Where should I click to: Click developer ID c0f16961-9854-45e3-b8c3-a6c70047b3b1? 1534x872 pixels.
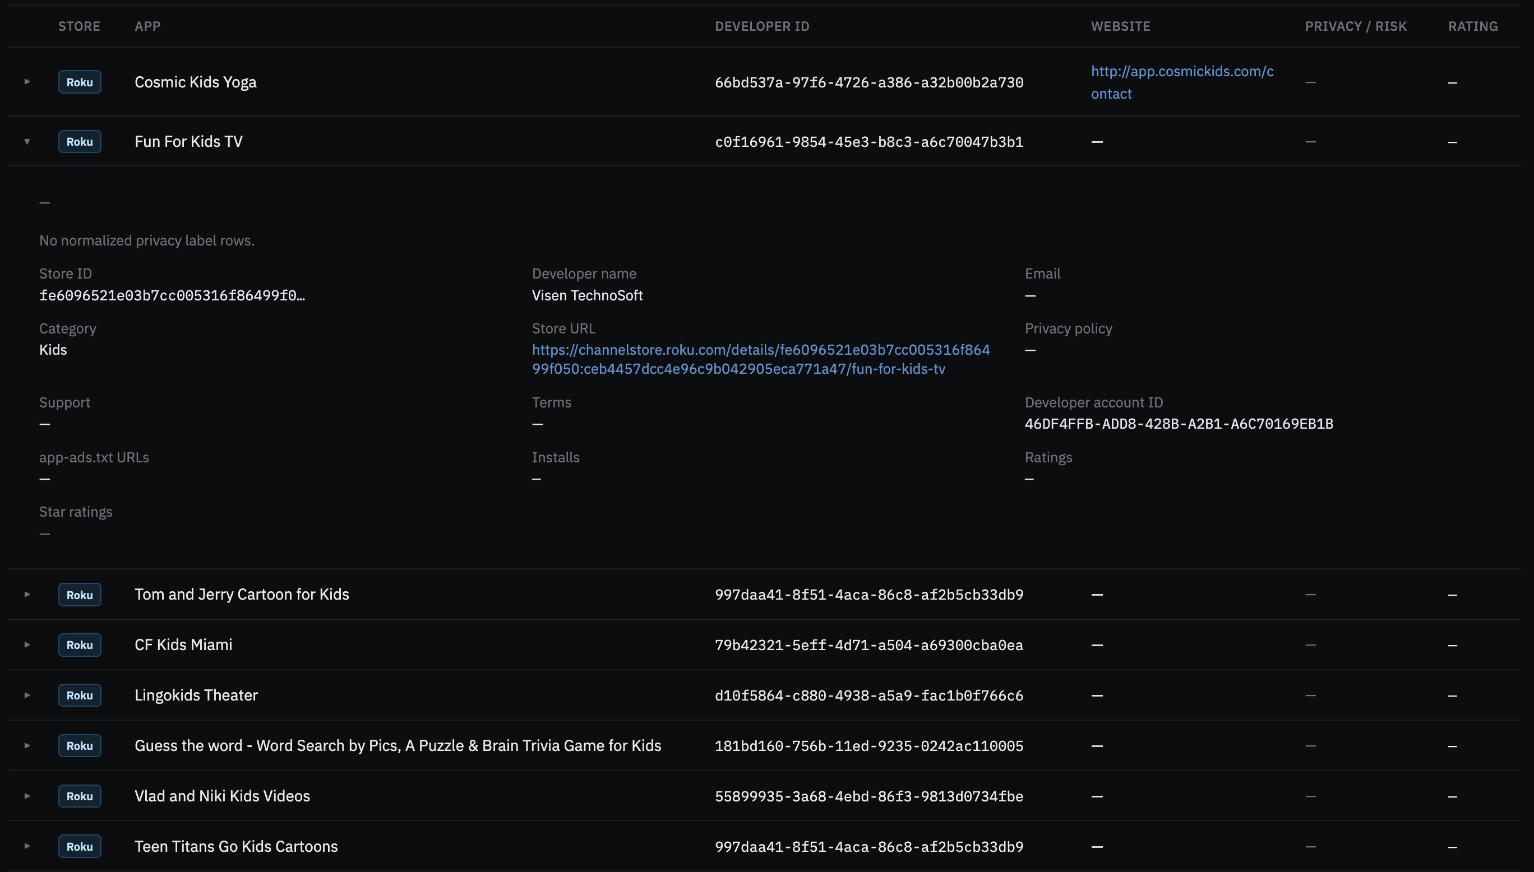point(869,142)
